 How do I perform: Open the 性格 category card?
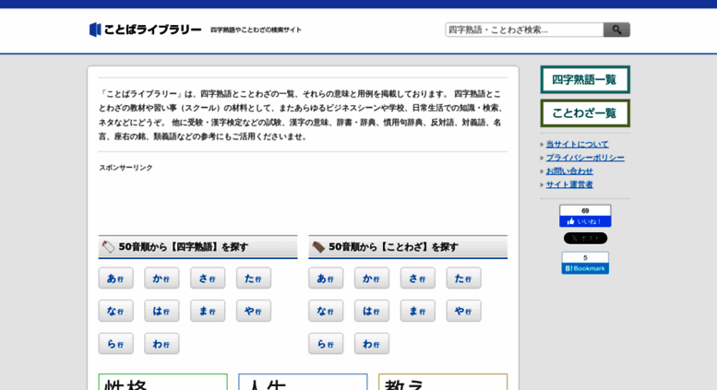coord(162,382)
